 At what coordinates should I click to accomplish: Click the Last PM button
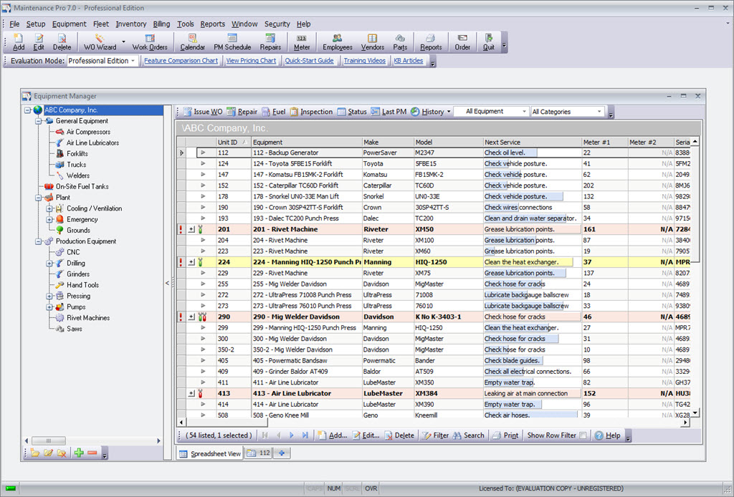click(x=389, y=112)
